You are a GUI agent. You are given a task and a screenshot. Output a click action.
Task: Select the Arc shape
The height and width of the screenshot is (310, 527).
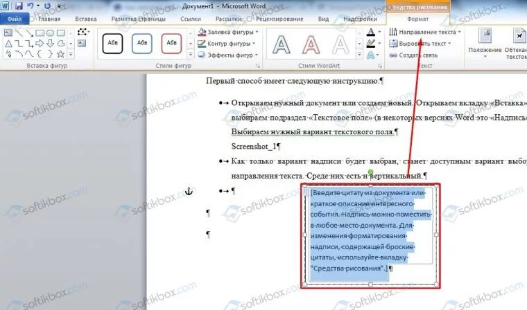tap(19, 54)
